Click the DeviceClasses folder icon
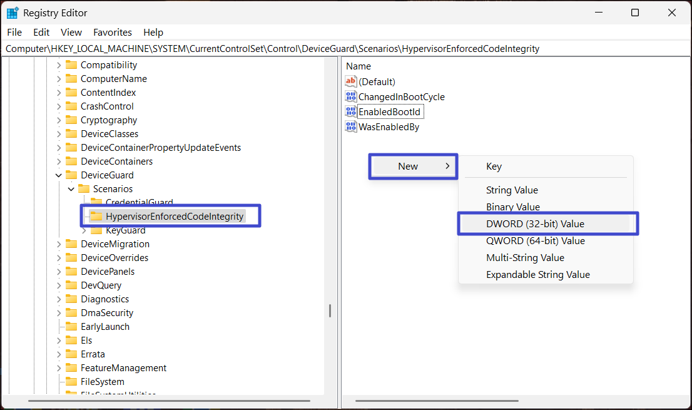692x410 pixels. (71, 134)
